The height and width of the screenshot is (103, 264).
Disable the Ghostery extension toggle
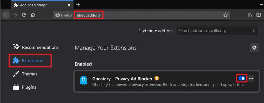tap(242, 78)
